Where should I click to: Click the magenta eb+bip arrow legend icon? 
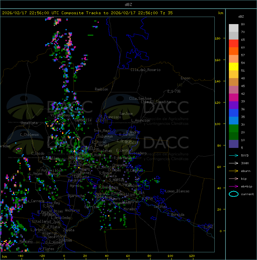(x=234, y=187)
